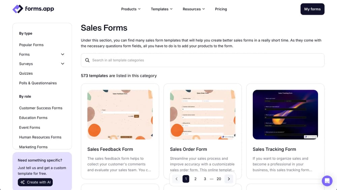337x190 pixels.
Task: Click the Sales Order Form title
Action: (188, 149)
